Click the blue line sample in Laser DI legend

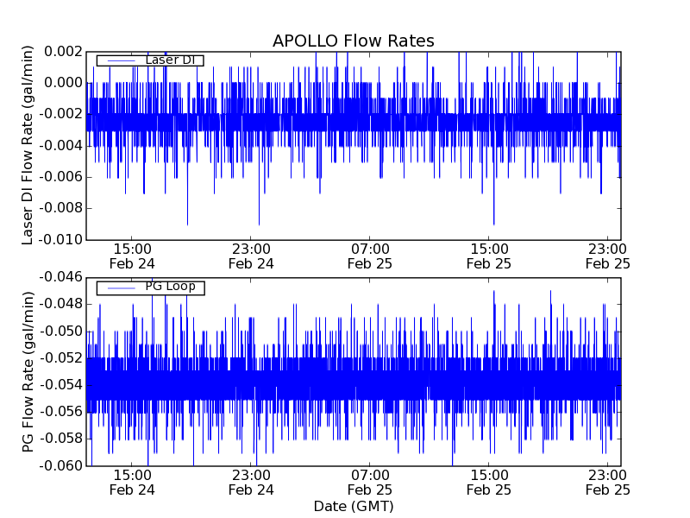click(120, 60)
